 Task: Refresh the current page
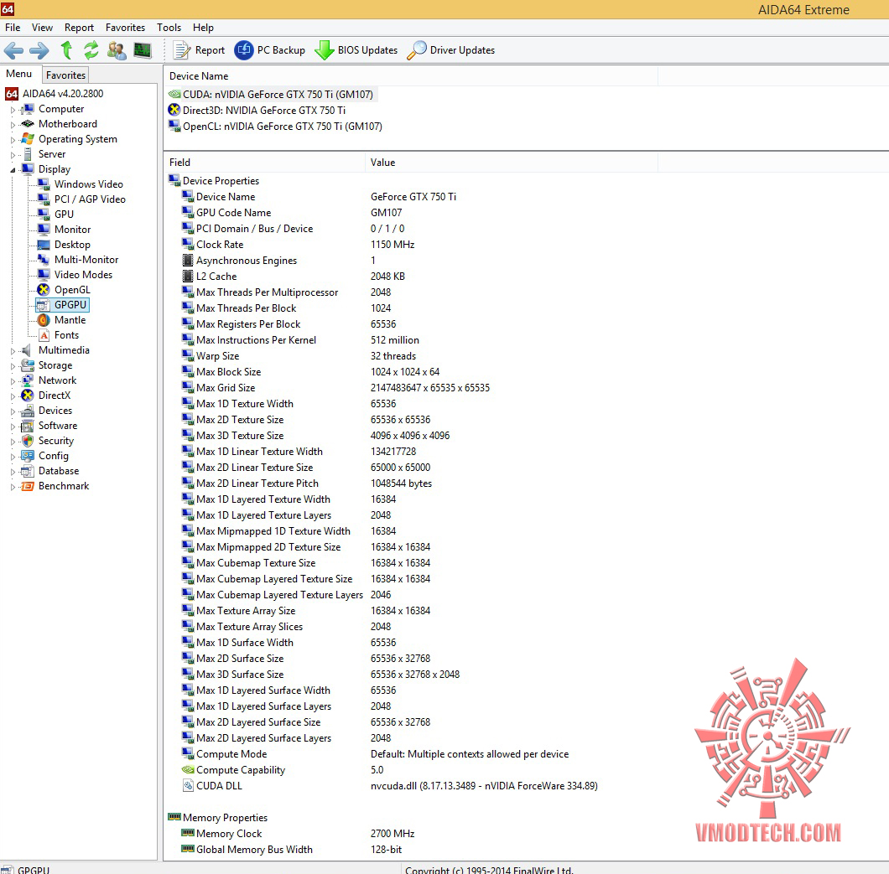(x=91, y=50)
